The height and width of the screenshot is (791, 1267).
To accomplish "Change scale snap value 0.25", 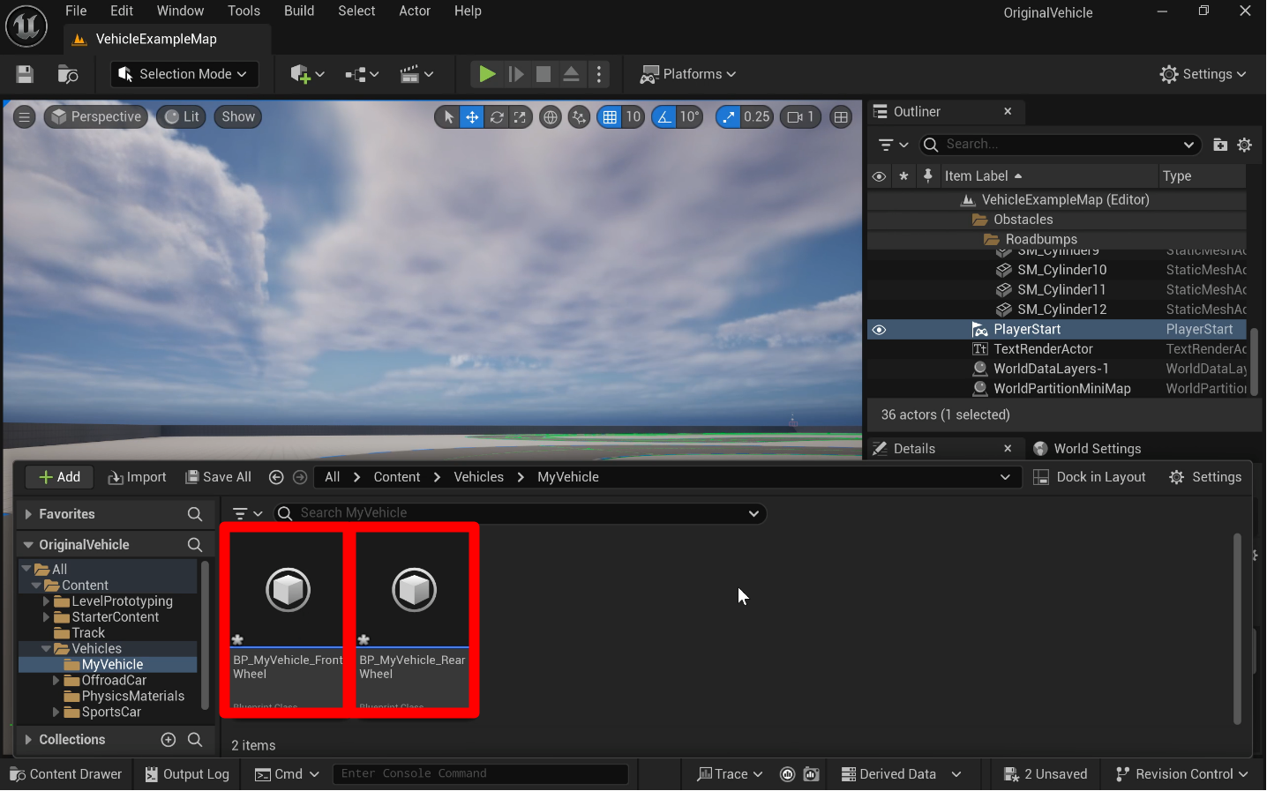I will click(x=757, y=116).
